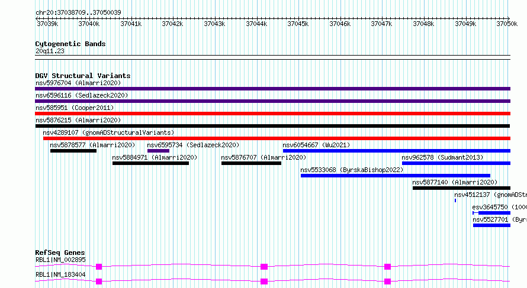This screenshot has width=527, height=288.
Task: Open the nsv6054667 (Wu2021) label
Action: 316,145
